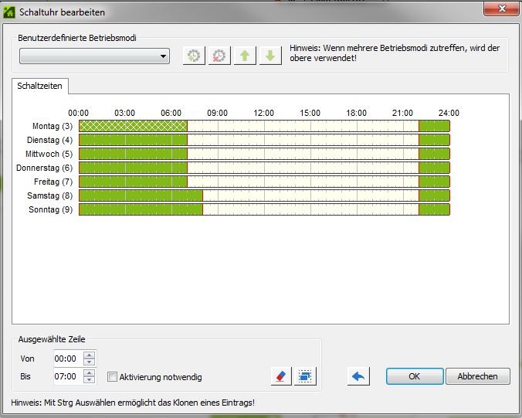The height and width of the screenshot is (418, 522).
Task: Select Dienstag evening green time block
Action: tap(434, 140)
